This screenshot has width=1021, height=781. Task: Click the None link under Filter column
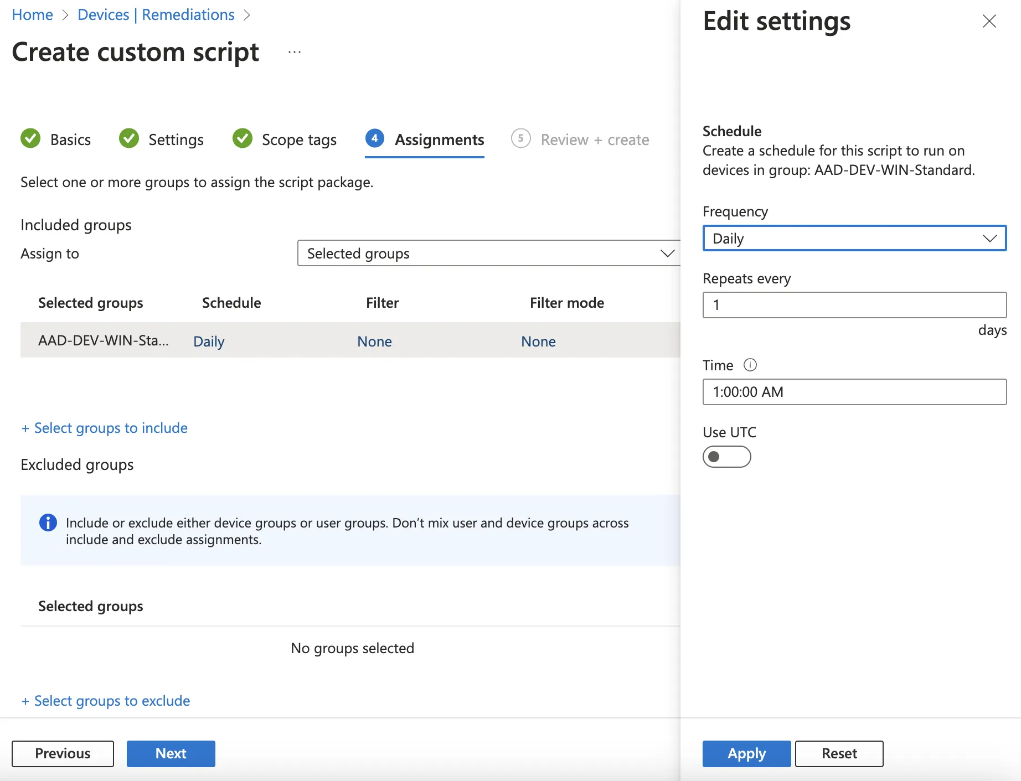pos(374,342)
